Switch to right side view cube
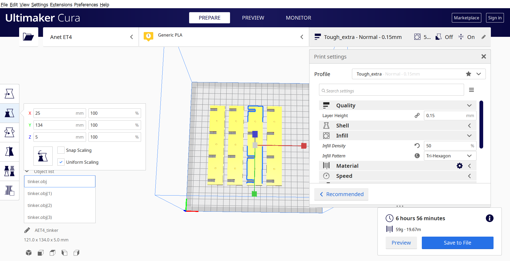 [76, 253]
